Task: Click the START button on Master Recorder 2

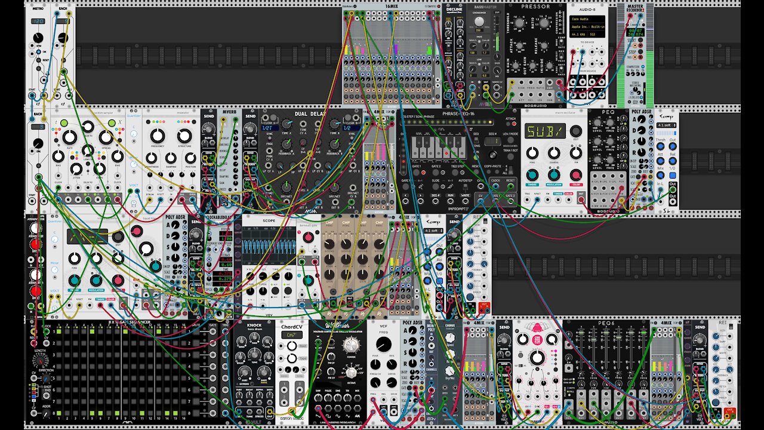Action: click(x=640, y=40)
